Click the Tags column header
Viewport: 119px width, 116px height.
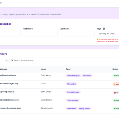click(68, 69)
